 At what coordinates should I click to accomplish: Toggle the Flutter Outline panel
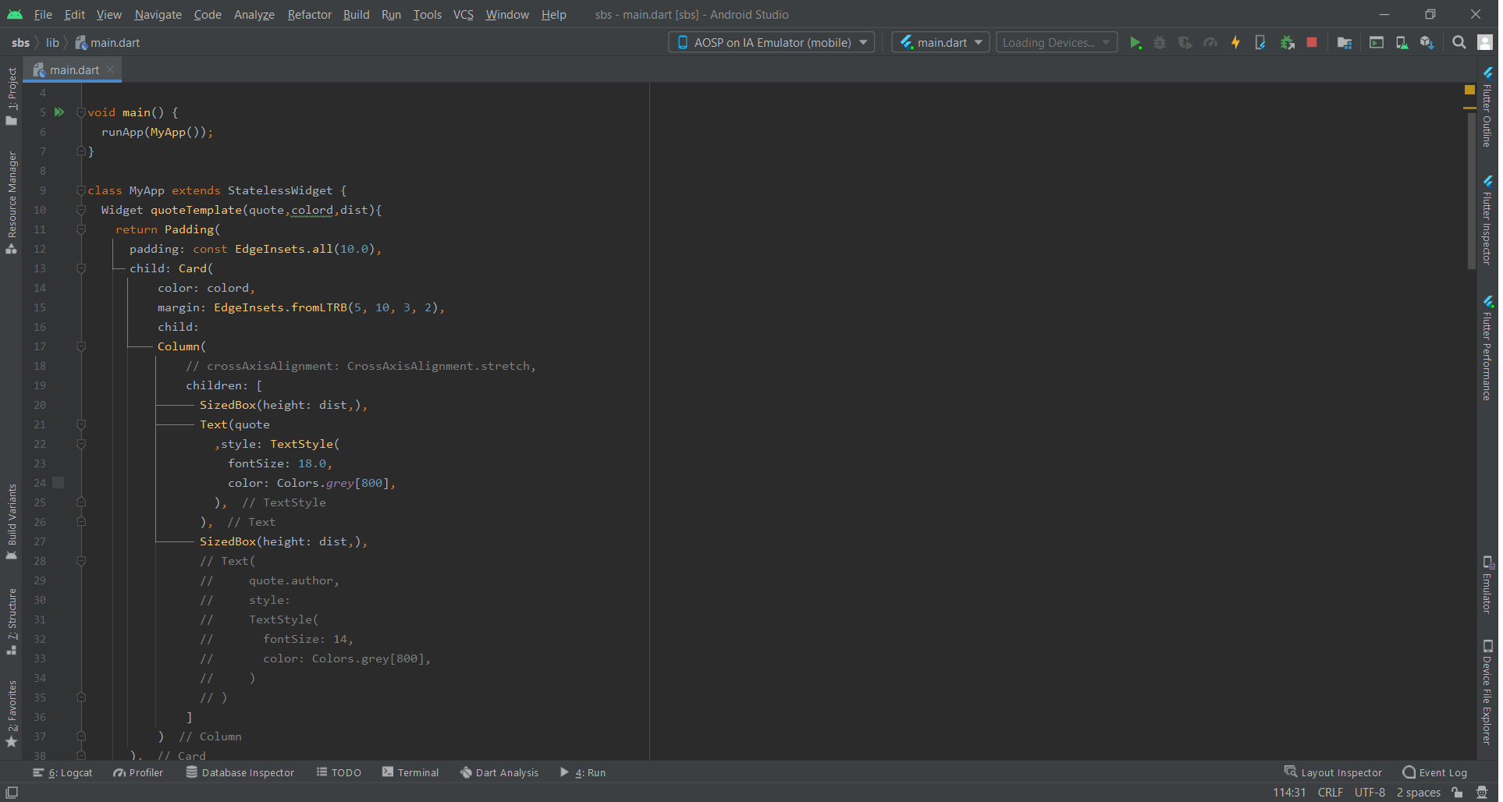click(1487, 107)
